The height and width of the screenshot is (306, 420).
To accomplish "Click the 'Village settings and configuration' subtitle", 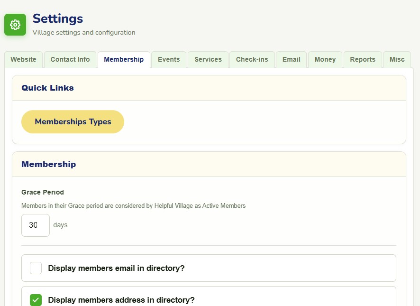I will pyautogui.click(x=84, y=32).
